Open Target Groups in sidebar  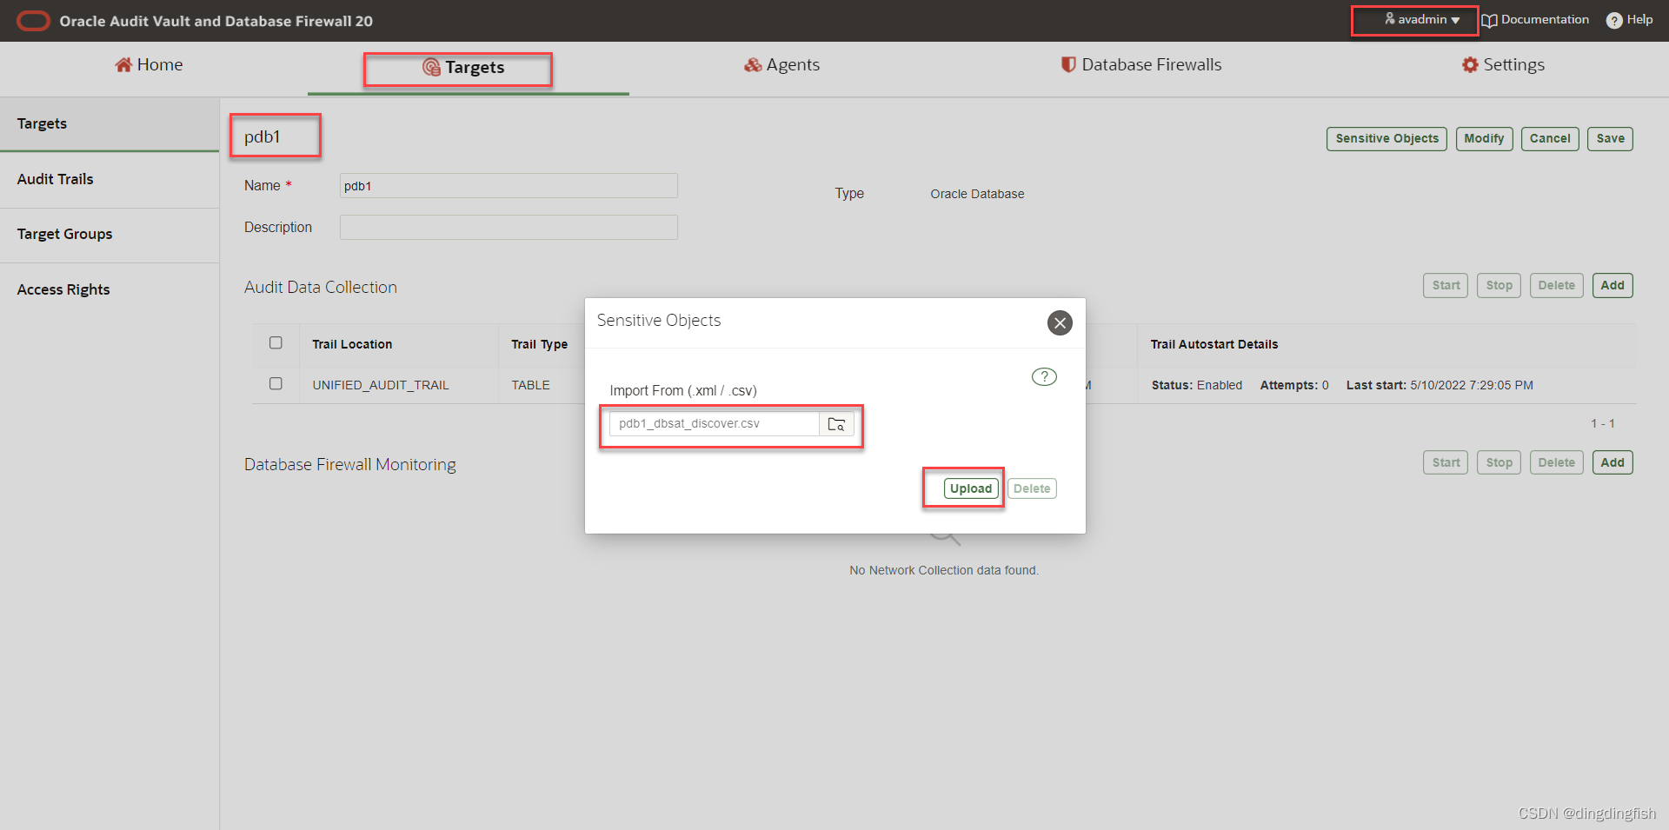[110, 235]
